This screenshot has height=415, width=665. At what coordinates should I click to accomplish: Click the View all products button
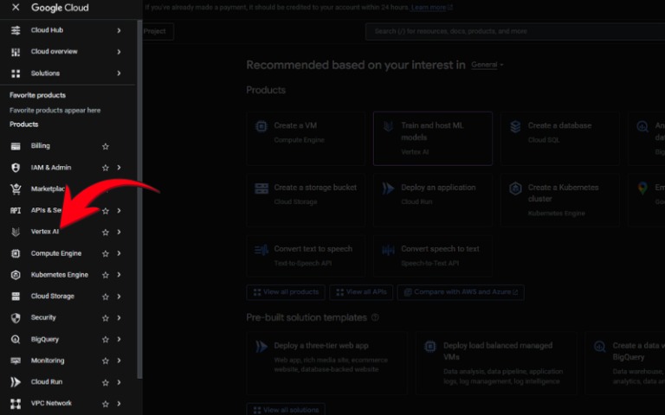[286, 292]
